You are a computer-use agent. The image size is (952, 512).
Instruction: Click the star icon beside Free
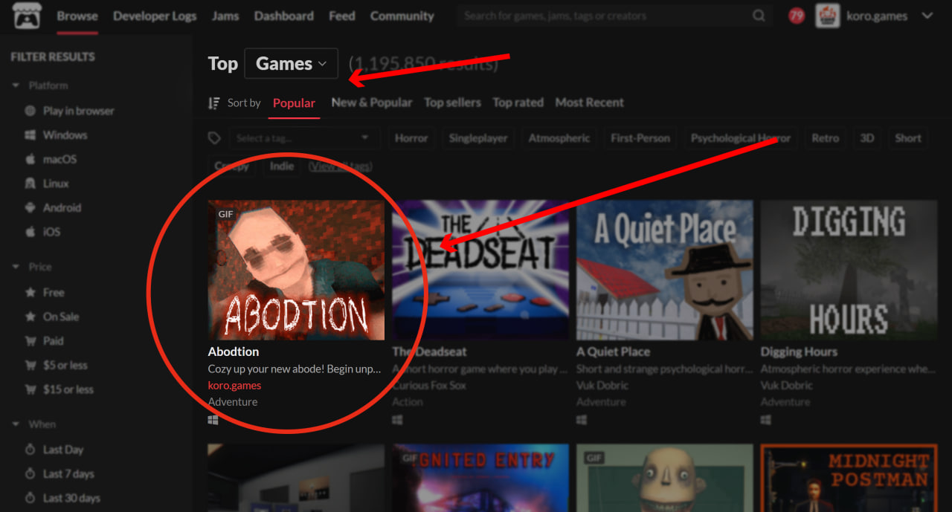pos(30,293)
